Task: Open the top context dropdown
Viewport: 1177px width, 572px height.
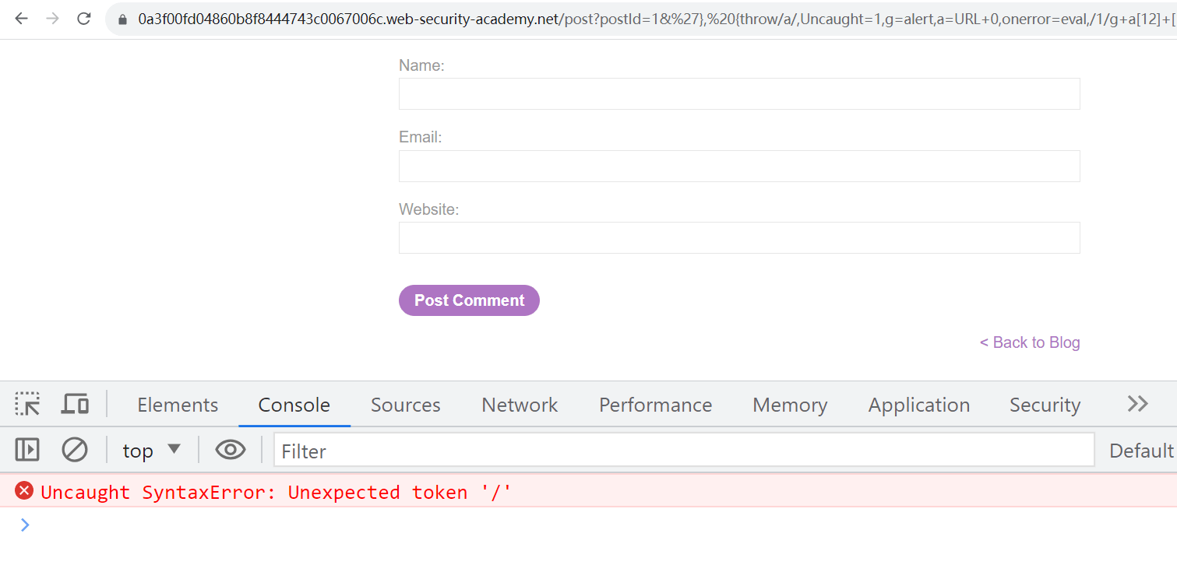Action: [152, 451]
